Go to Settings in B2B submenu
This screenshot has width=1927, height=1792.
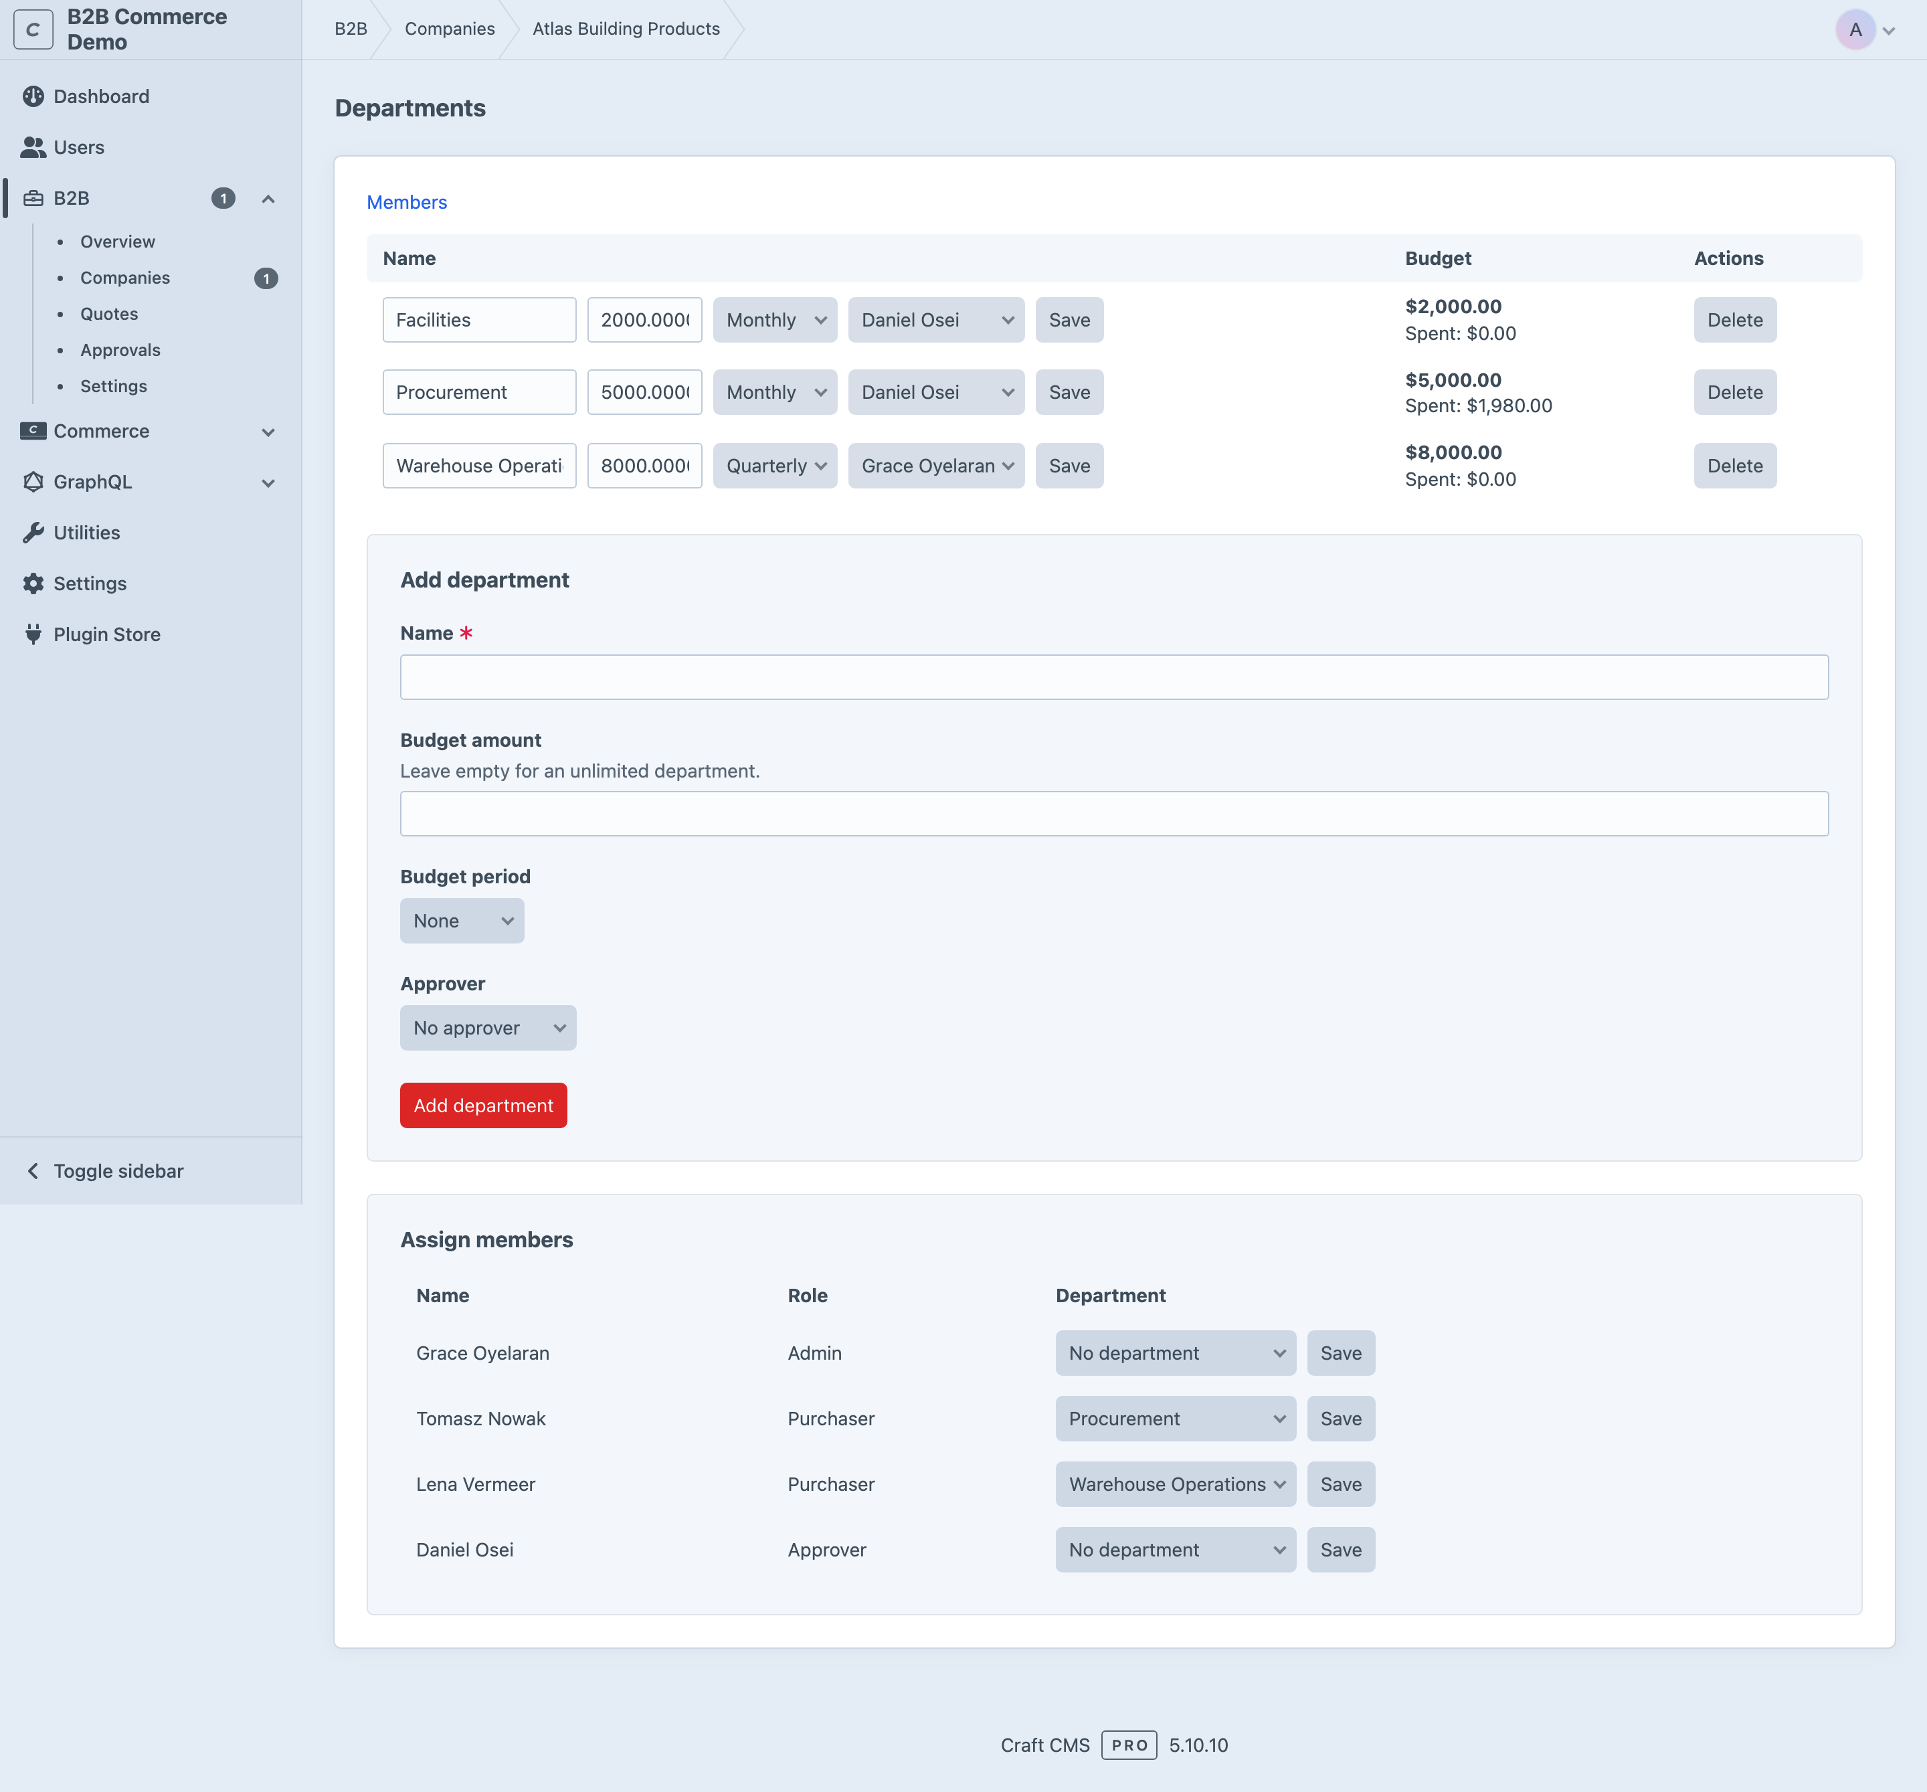[x=113, y=385]
